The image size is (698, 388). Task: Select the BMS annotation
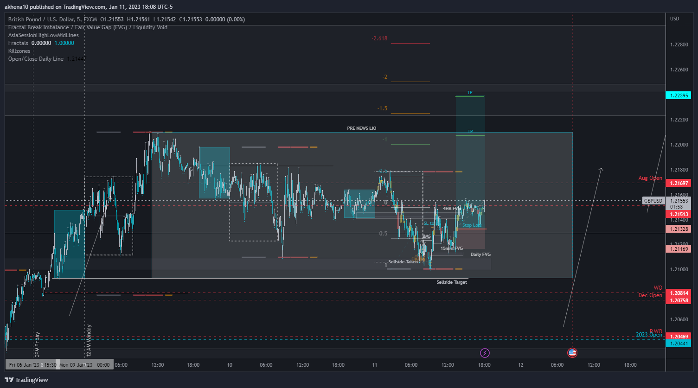[x=427, y=236]
